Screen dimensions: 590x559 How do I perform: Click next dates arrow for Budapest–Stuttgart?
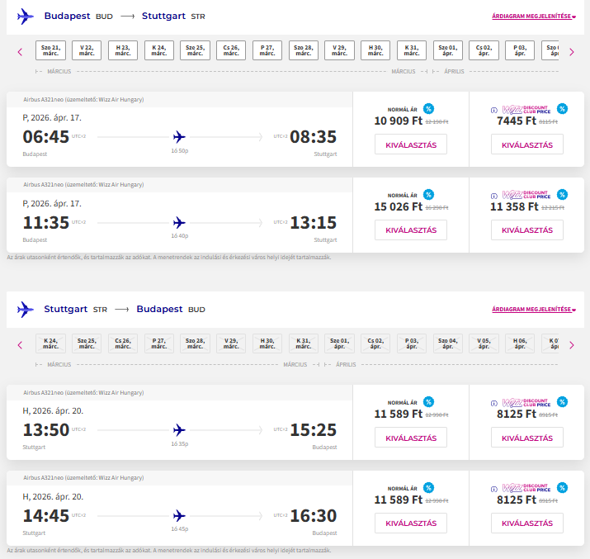[x=572, y=51]
